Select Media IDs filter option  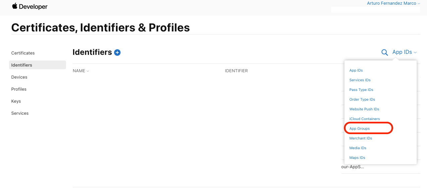coord(358,148)
